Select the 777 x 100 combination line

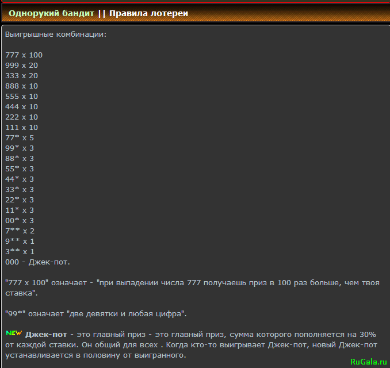coord(24,55)
